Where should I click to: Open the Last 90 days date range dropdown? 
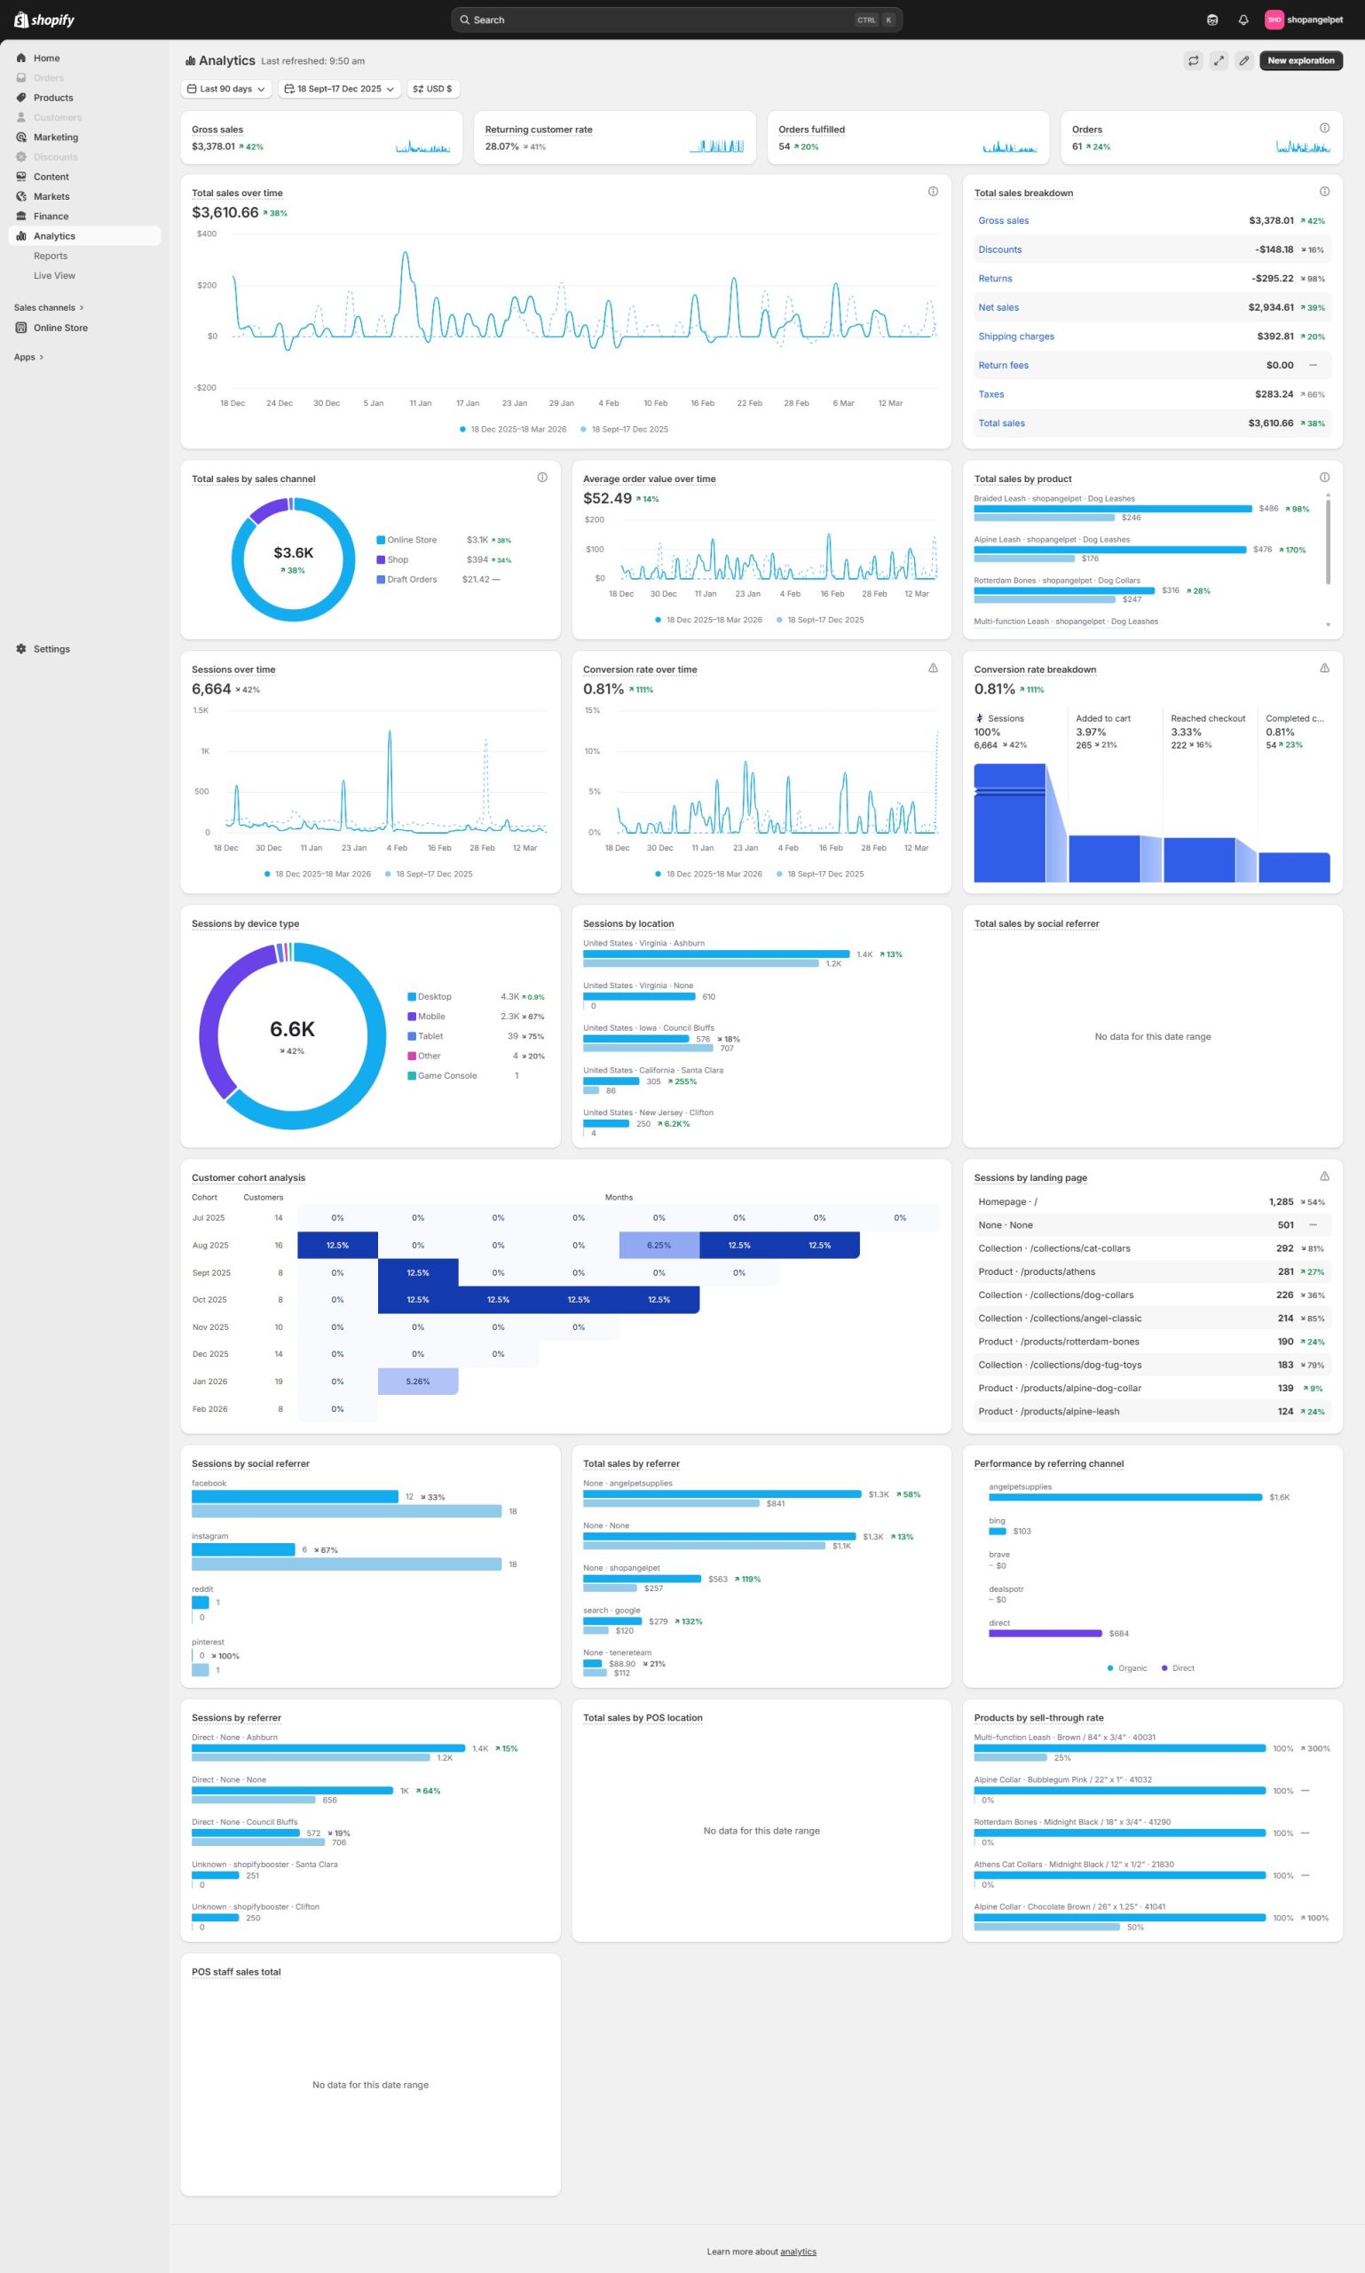226,90
